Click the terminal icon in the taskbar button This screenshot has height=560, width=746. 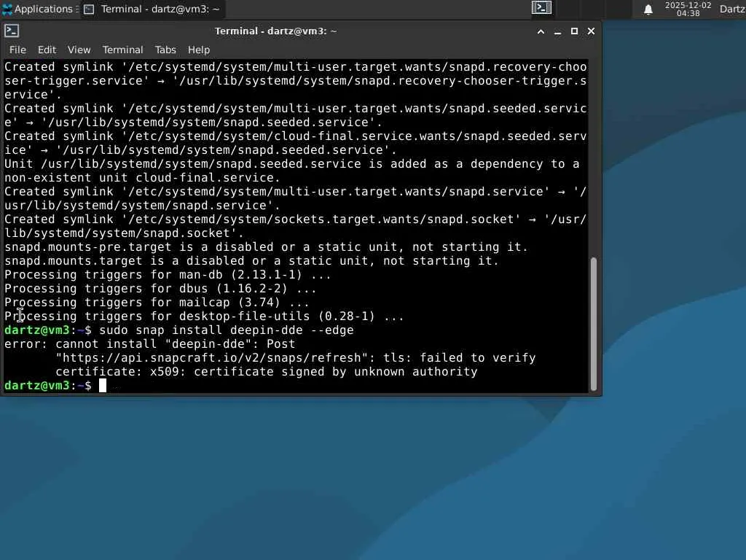click(89, 9)
